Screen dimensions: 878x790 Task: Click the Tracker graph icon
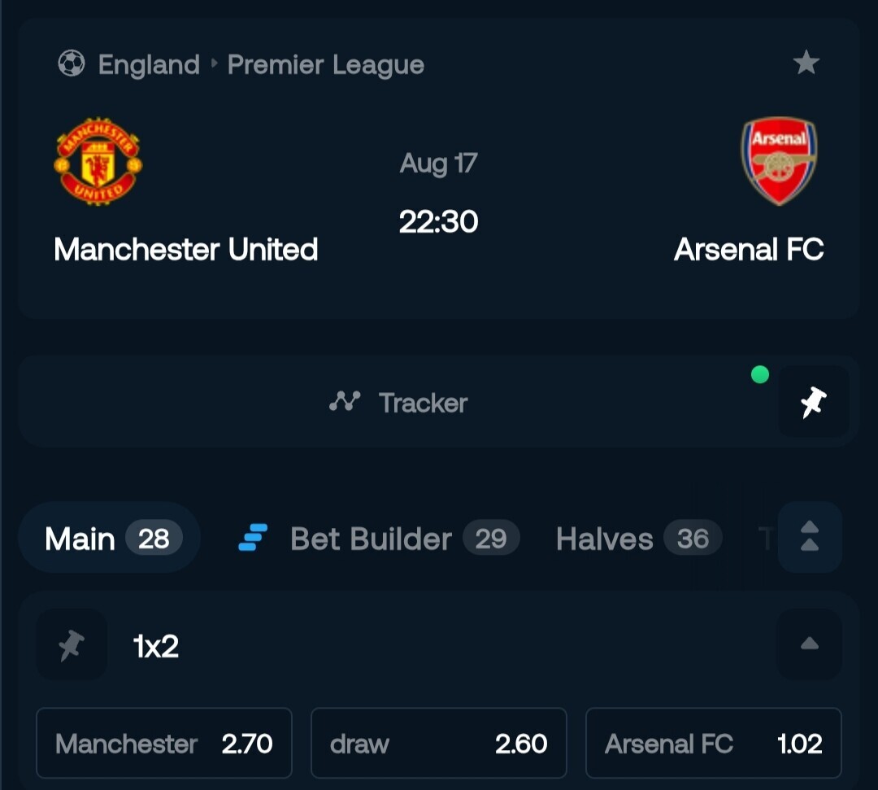pyautogui.click(x=345, y=402)
